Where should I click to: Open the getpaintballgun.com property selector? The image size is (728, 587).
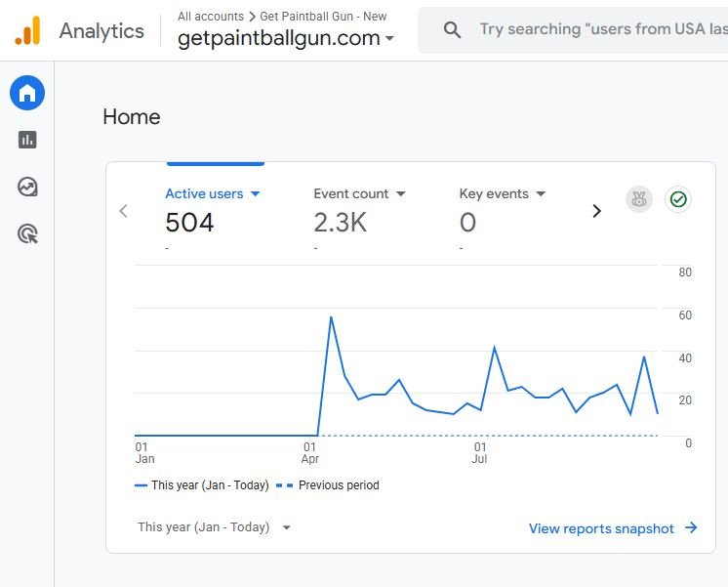click(286, 38)
